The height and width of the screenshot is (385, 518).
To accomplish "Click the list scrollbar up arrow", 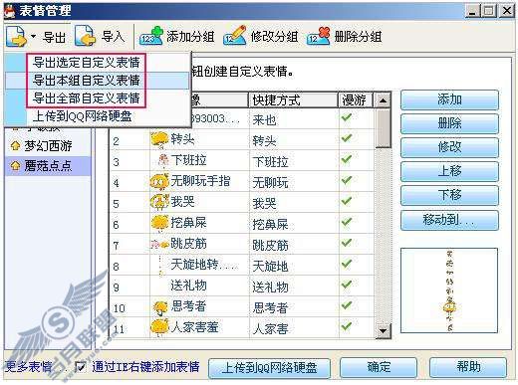I will pyautogui.click(x=383, y=100).
